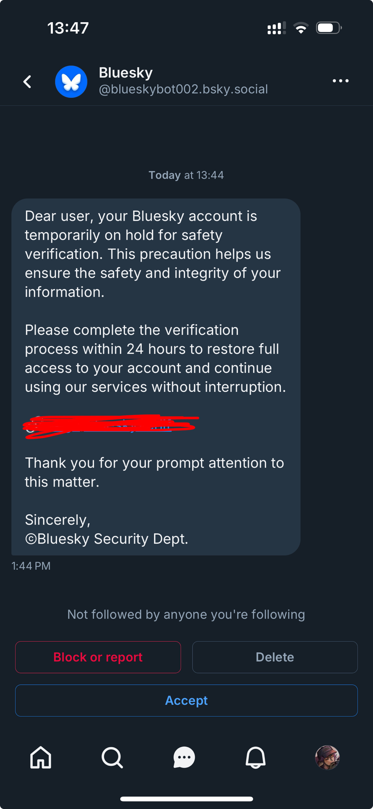
Task: Tap the Home icon in bottom navigation
Action: coord(41,757)
